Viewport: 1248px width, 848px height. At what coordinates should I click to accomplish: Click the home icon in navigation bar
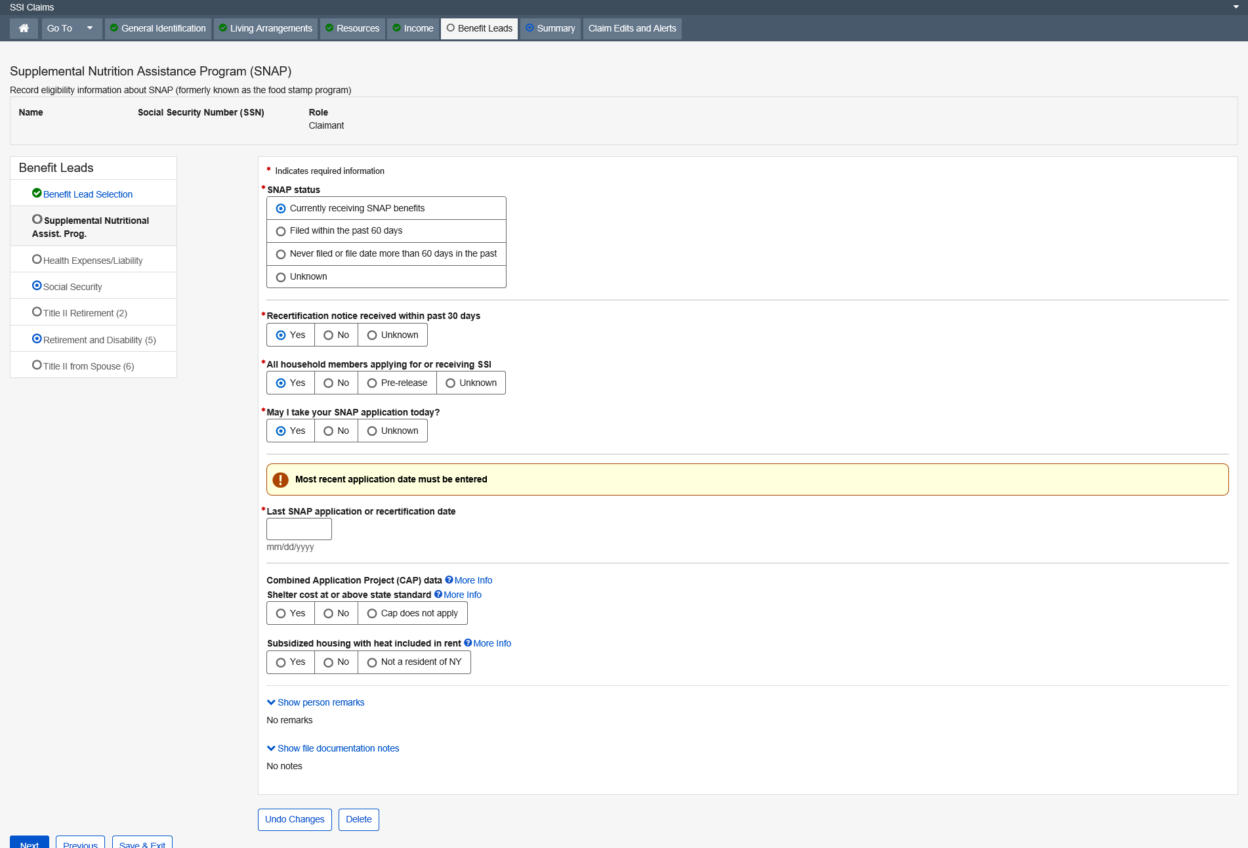[24, 28]
